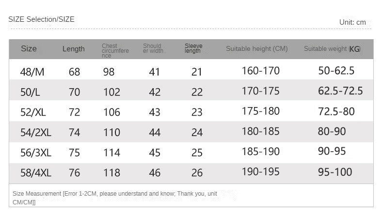Click the Suitable height (CM) header
This screenshot has height=216, width=383.
(256, 49)
